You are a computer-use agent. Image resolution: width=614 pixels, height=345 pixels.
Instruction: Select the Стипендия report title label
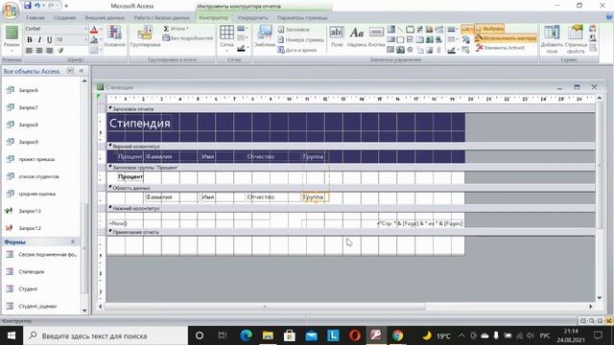coord(139,124)
